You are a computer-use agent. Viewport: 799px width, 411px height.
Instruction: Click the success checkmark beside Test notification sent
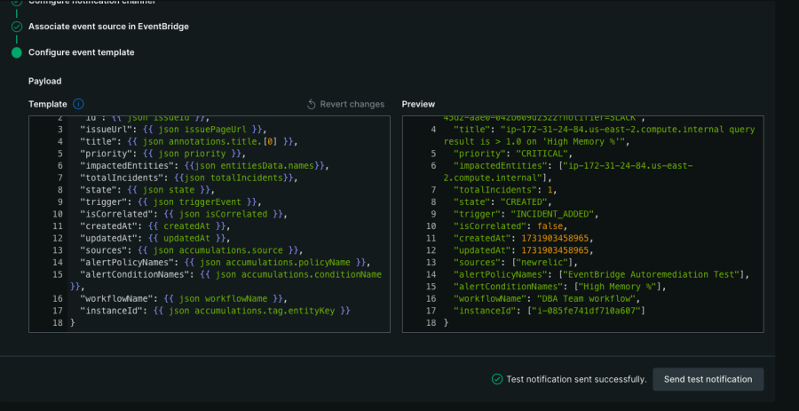click(497, 379)
